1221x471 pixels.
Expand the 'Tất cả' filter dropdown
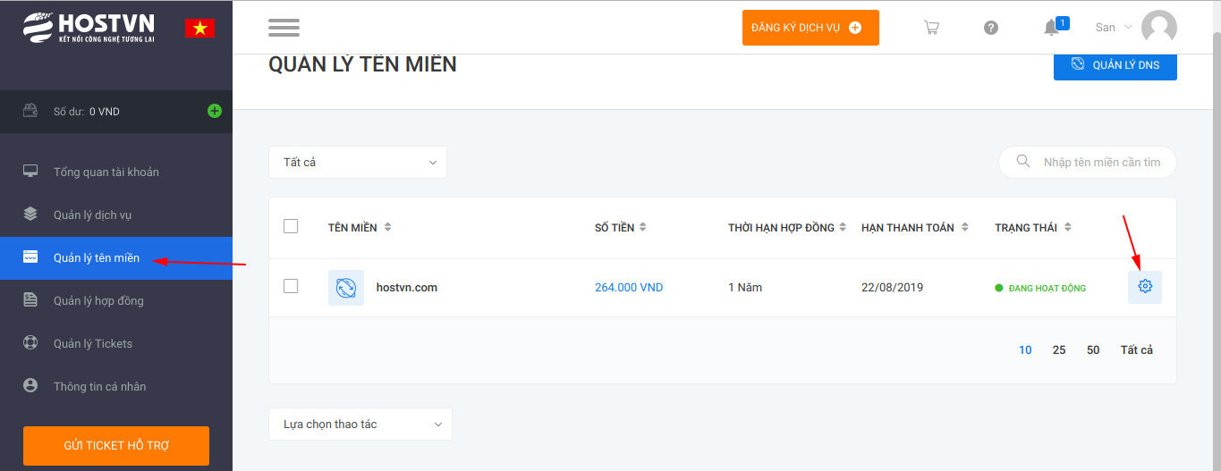(x=358, y=163)
